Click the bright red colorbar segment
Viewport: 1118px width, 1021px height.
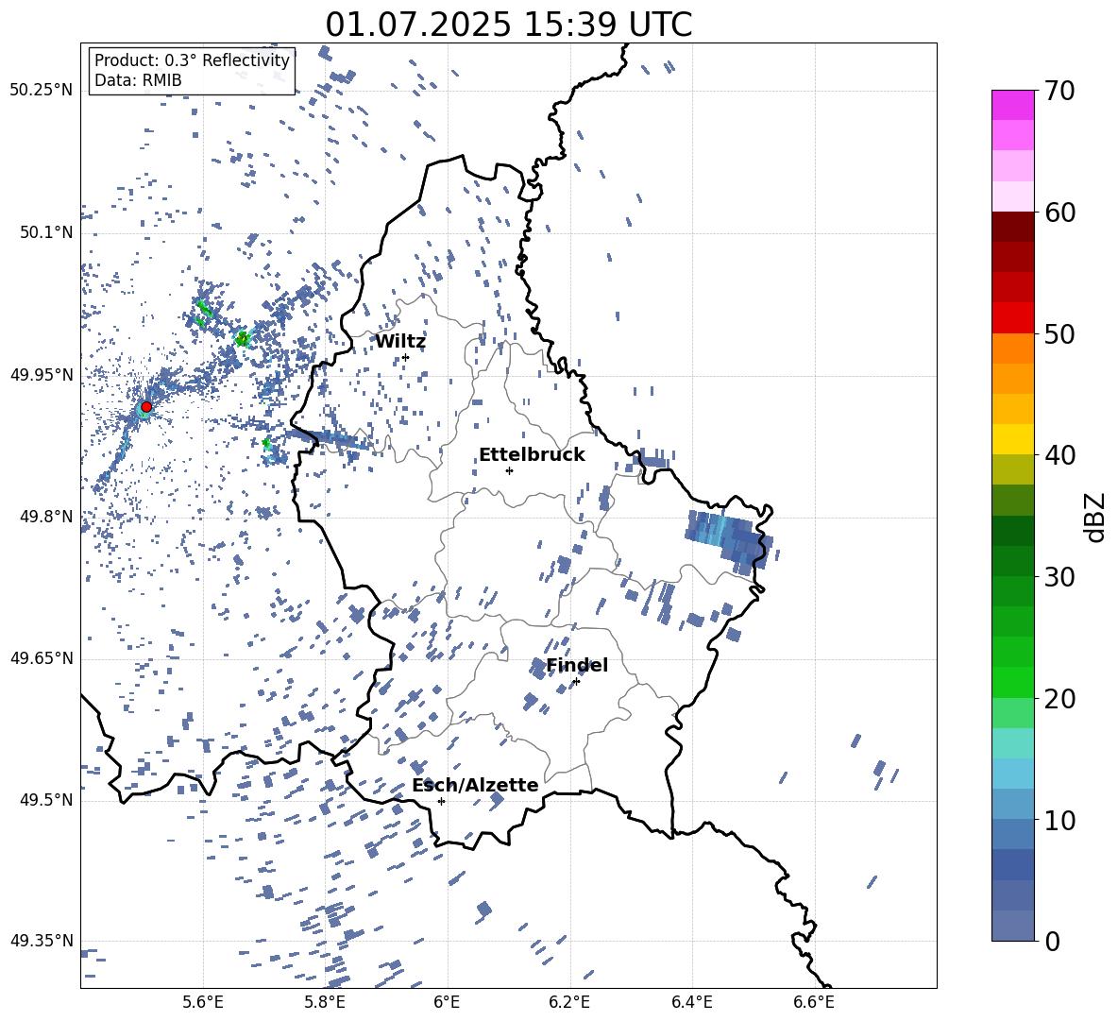[x=1013, y=318]
